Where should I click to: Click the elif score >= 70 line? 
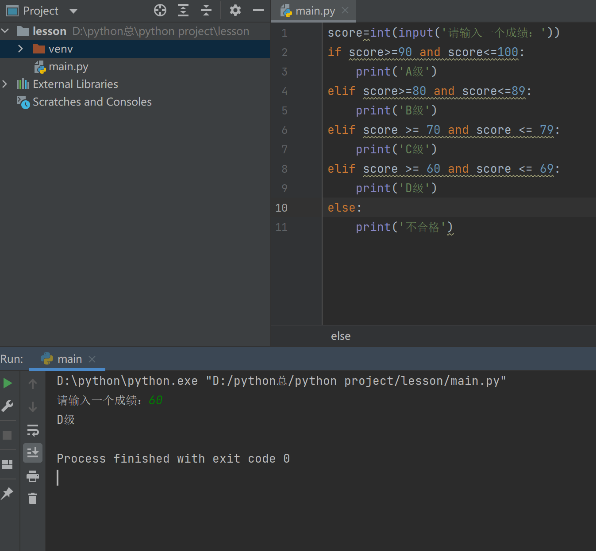[444, 130]
